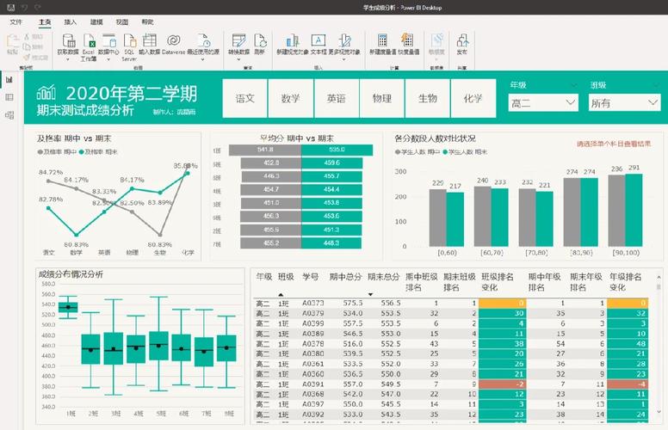Open the 文件 menu
This screenshot has height=430, width=668.
pos(15,22)
